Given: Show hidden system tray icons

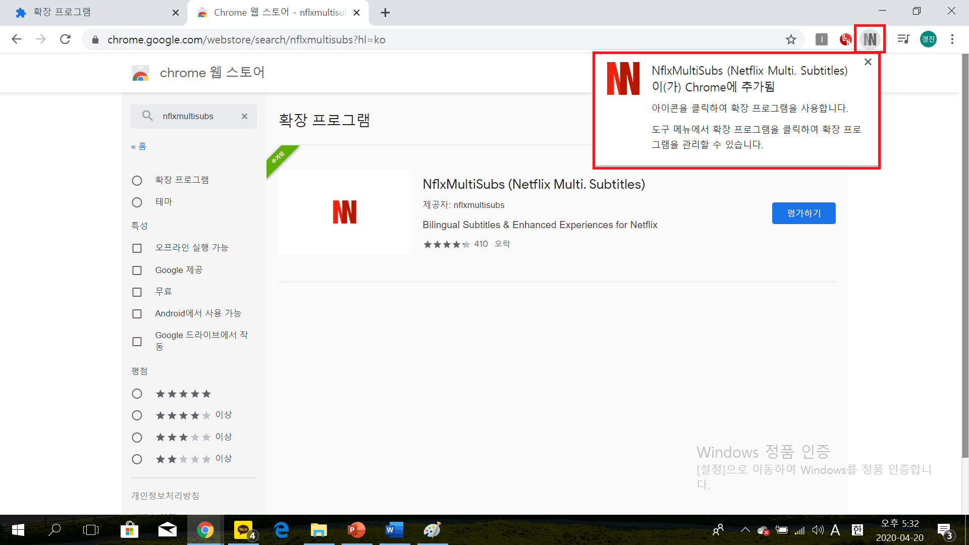Looking at the screenshot, I should (745, 530).
